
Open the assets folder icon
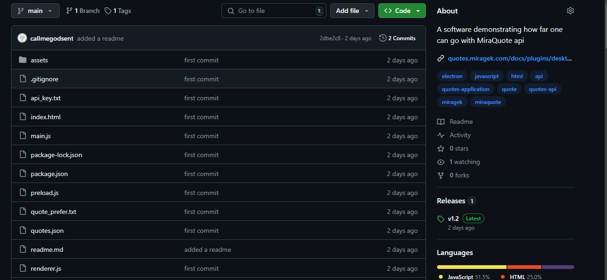(x=23, y=60)
